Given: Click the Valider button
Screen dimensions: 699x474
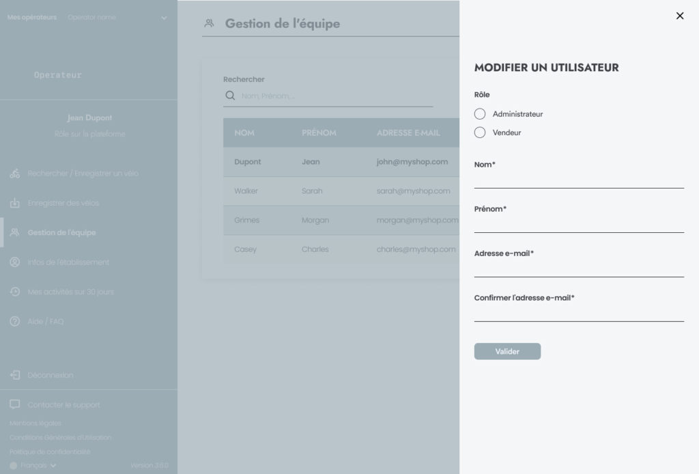Looking at the screenshot, I should (x=507, y=351).
